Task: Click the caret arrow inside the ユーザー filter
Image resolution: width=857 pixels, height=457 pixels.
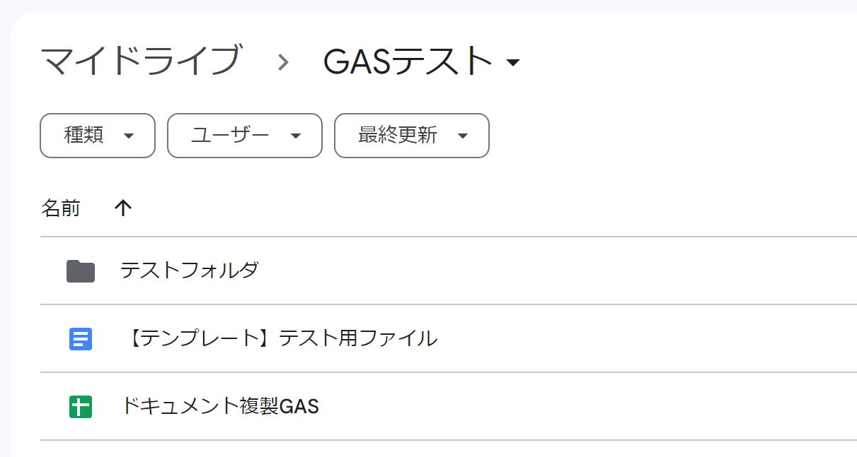Action: coord(296,136)
